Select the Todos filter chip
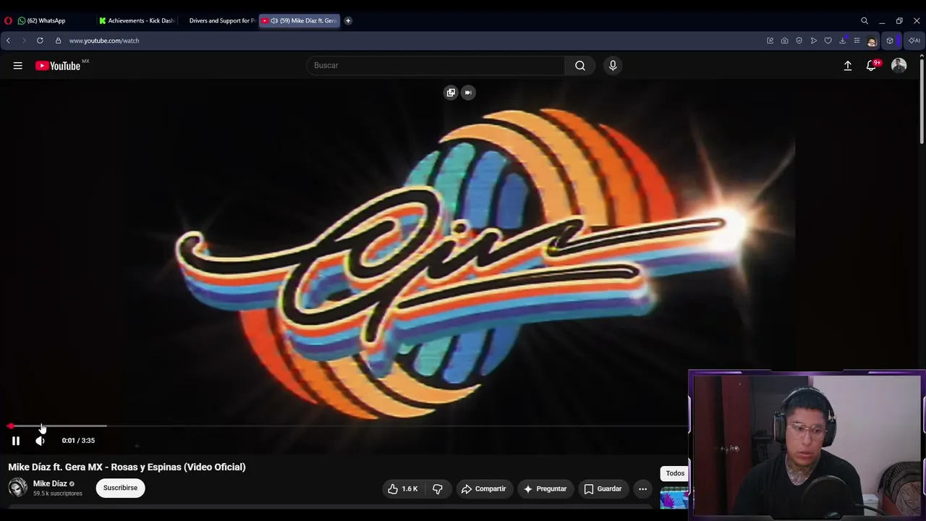Viewport: 926px width, 521px height. pyautogui.click(x=675, y=473)
